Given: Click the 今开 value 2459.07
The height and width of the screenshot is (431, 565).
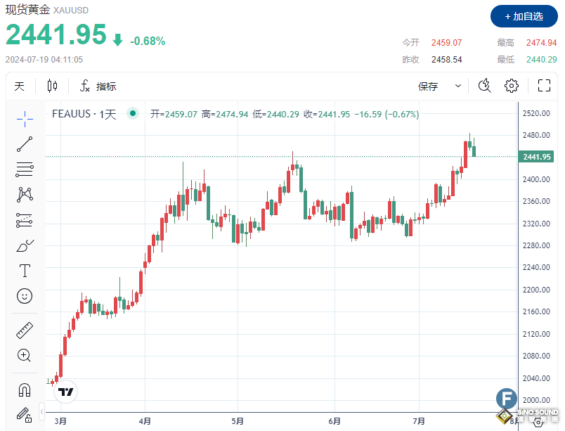Looking at the screenshot, I should (446, 42).
